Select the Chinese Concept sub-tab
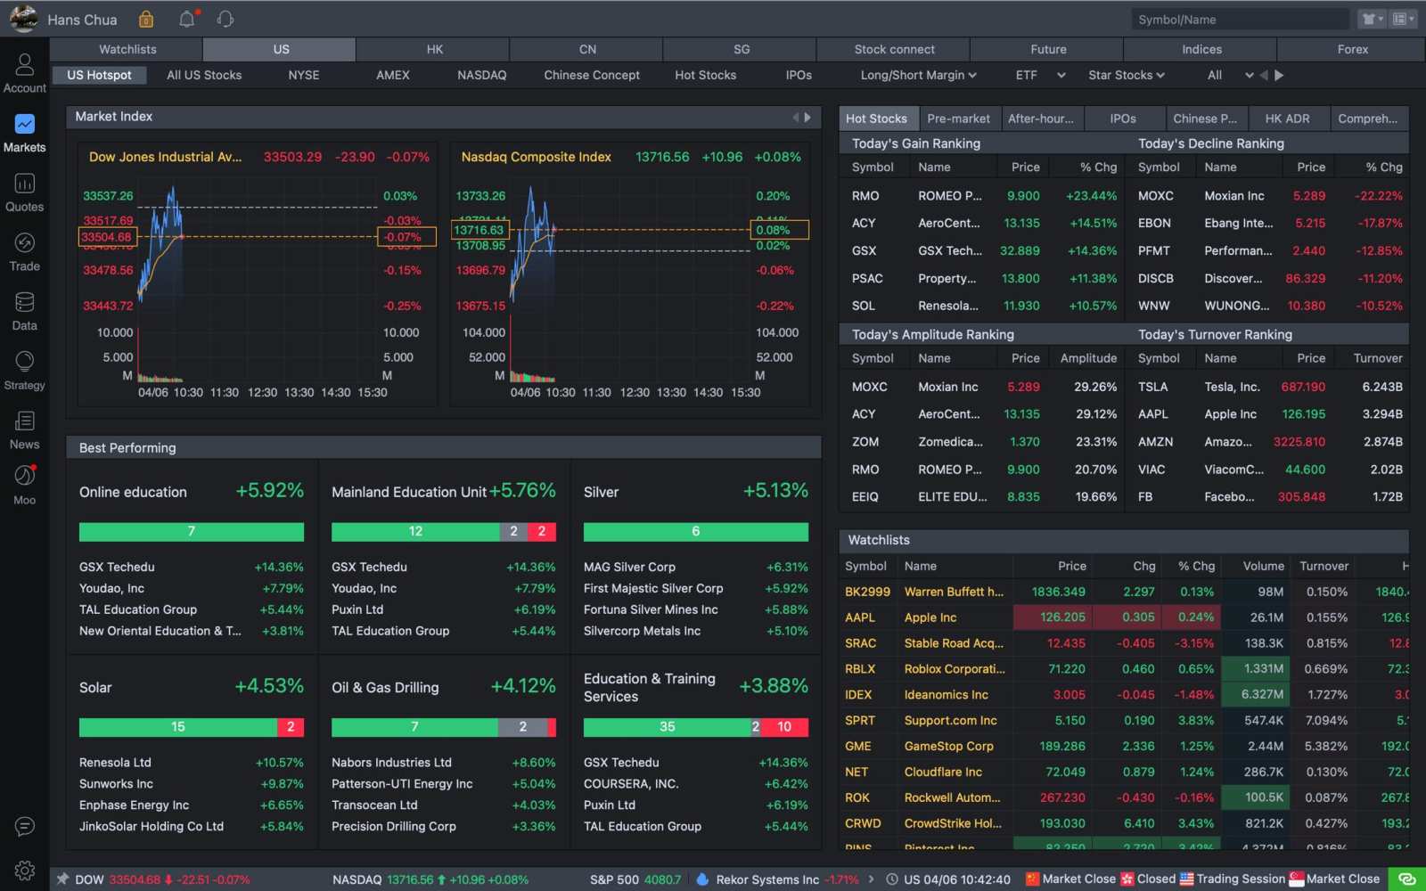This screenshot has height=891, width=1426. (592, 75)
